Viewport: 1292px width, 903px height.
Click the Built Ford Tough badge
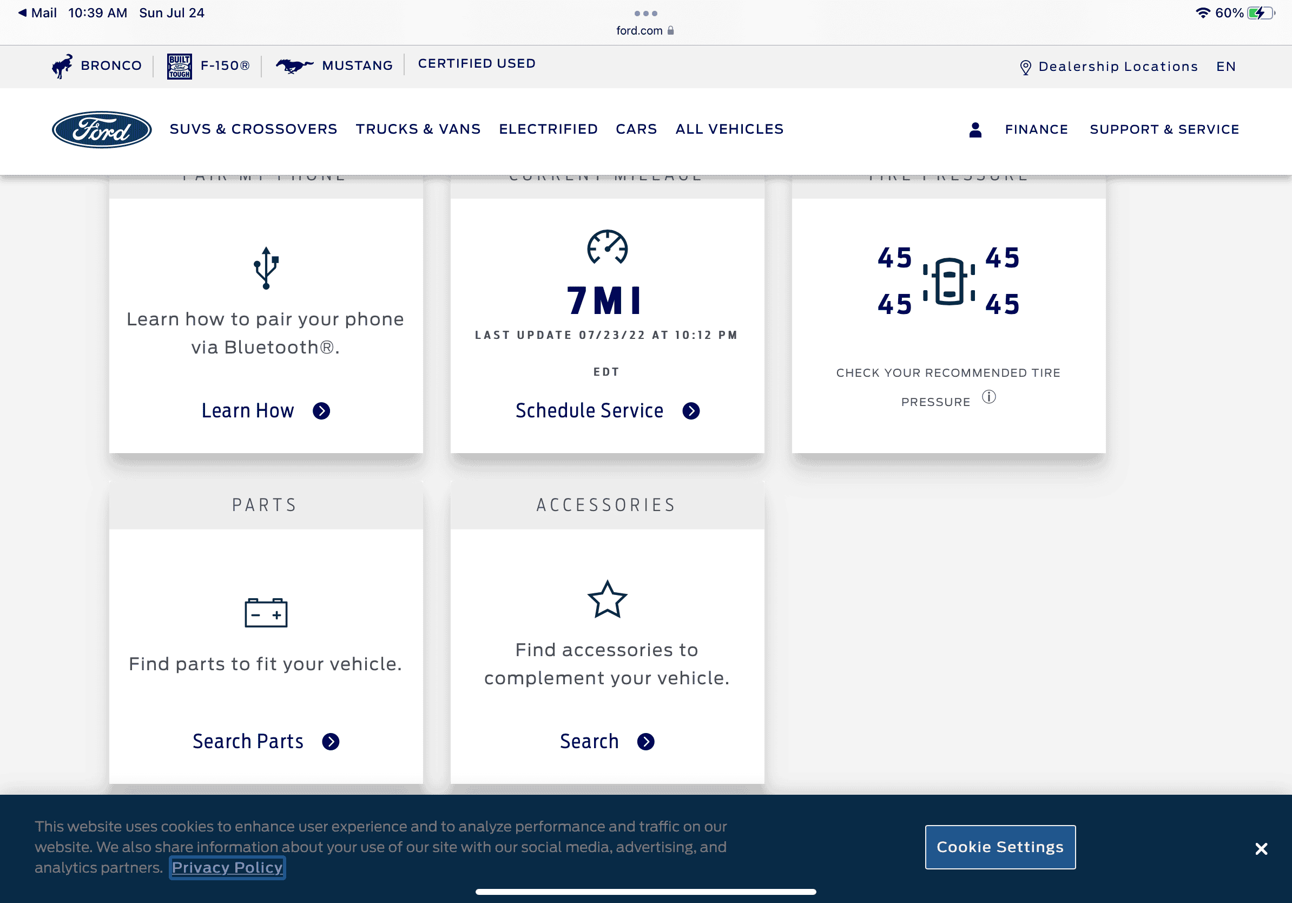[180, 67]
